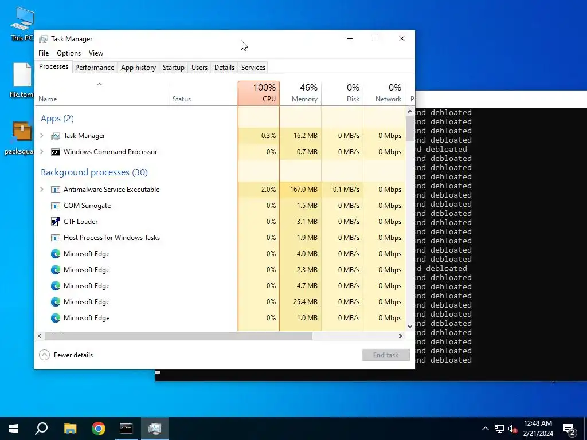Open the muted volume tray icon

(512, 429)
